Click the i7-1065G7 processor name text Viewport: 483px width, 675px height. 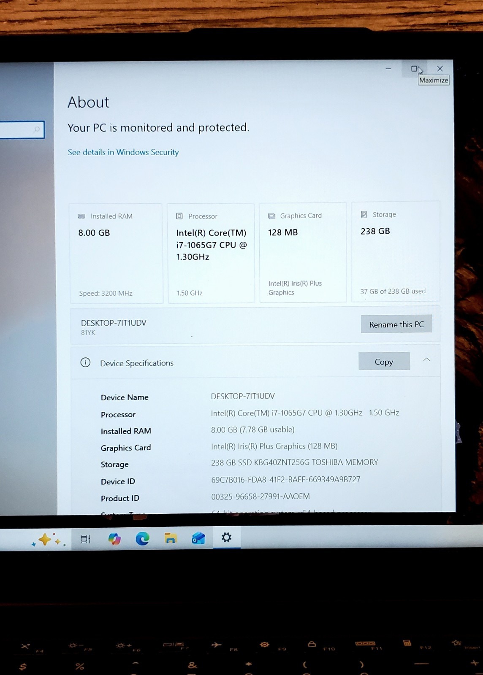tap(211, 245)
